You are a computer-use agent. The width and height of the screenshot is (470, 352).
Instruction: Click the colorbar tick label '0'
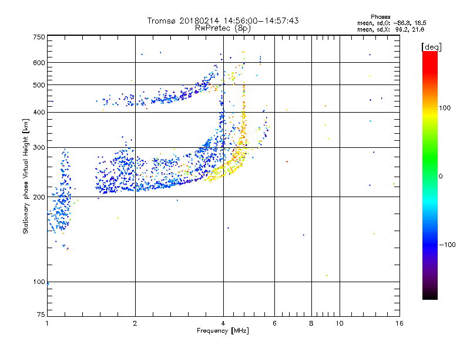441,177
